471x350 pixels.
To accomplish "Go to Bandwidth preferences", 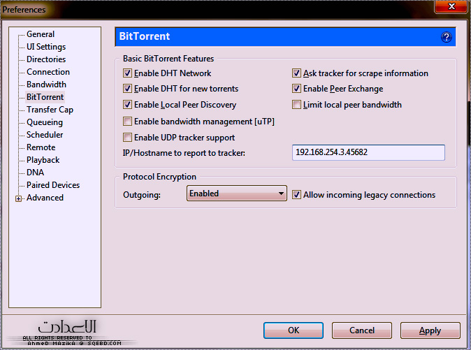I will (x=46, y=85).
